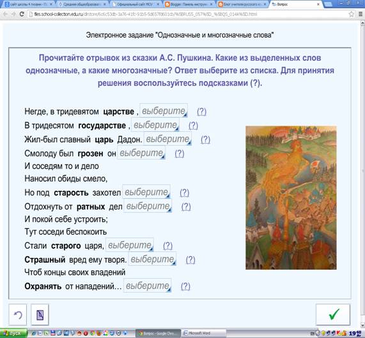Click the Windows Start button
Image resolution: width=365 pixels, height=338 pixels.
pos(13,334)
